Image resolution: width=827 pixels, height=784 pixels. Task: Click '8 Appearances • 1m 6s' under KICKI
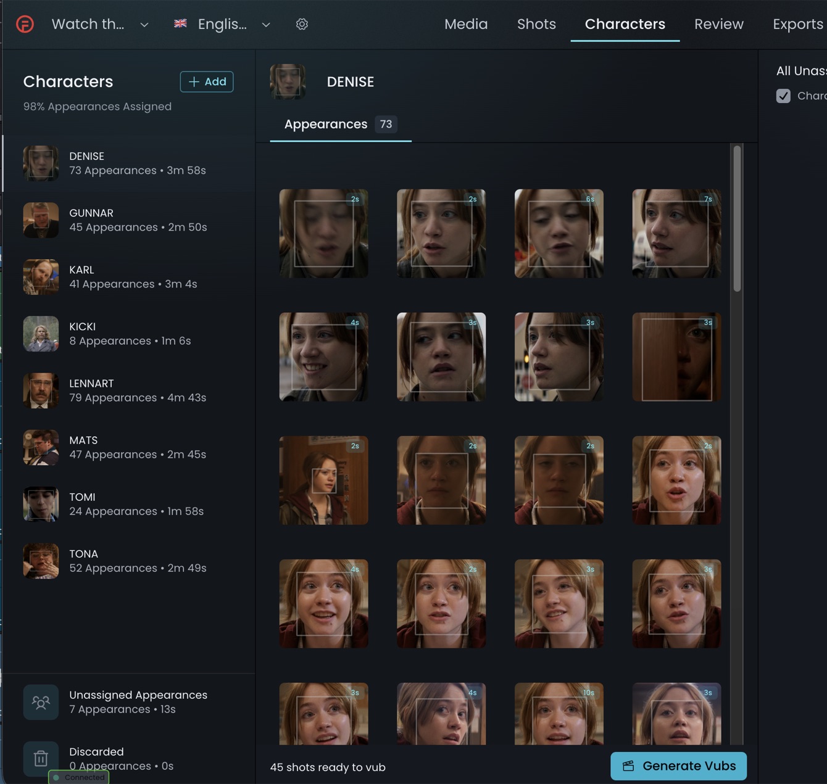click(x=130, y=341)
